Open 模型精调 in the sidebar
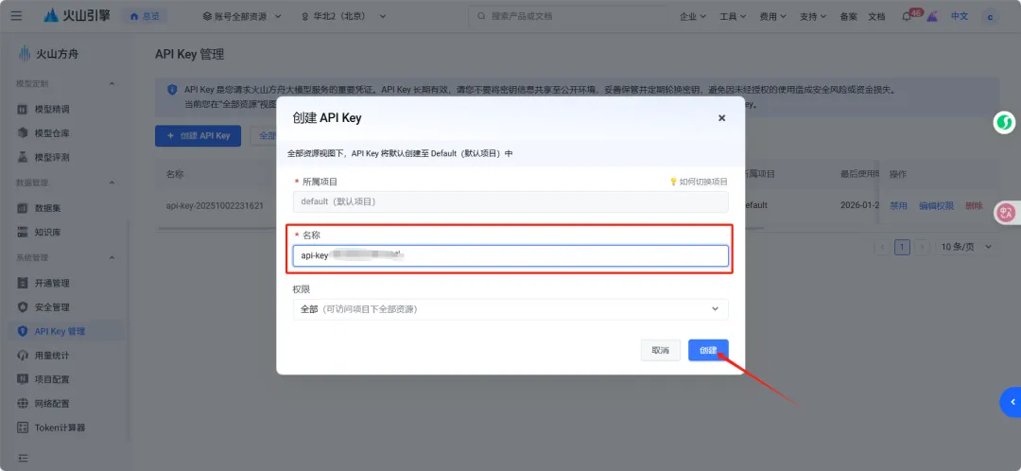This screenshot has height=471, width=1021. (52, 110)
